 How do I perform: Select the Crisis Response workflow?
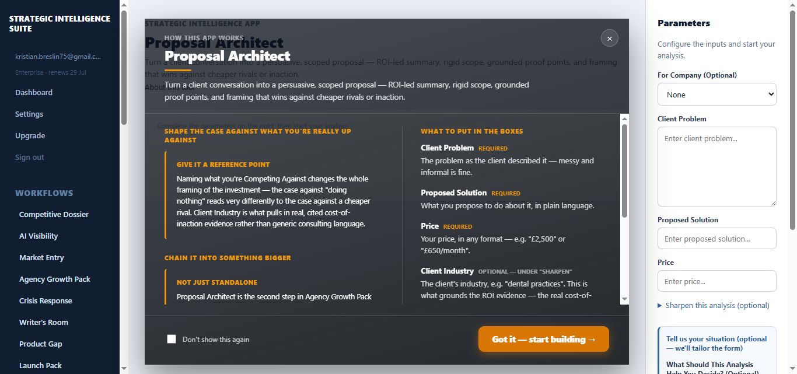coord(46,300)
